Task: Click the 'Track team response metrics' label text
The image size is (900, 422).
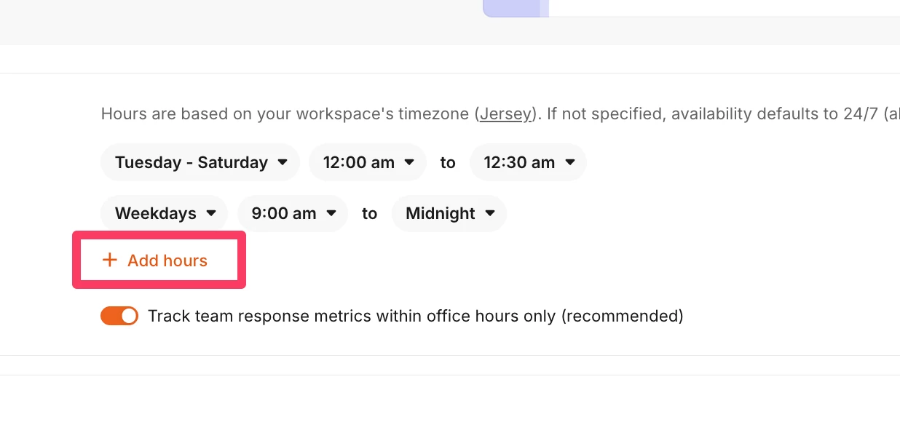Action: pyautogui.click(x=415, y=316)
